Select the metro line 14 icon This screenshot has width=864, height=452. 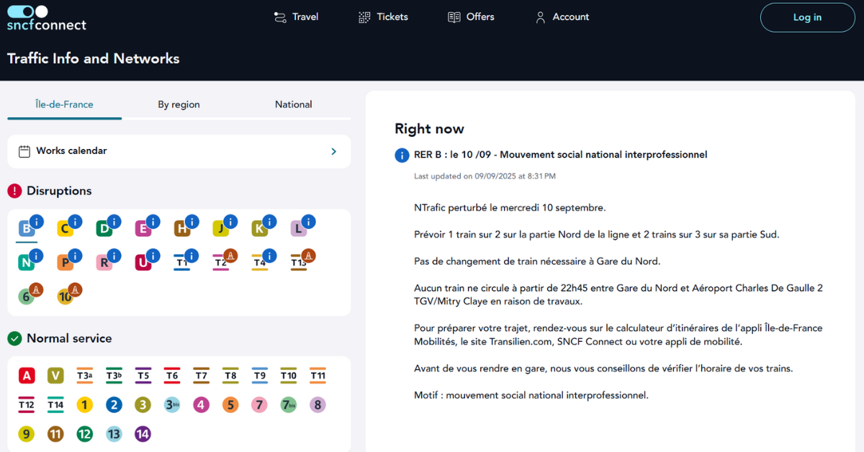143,434
